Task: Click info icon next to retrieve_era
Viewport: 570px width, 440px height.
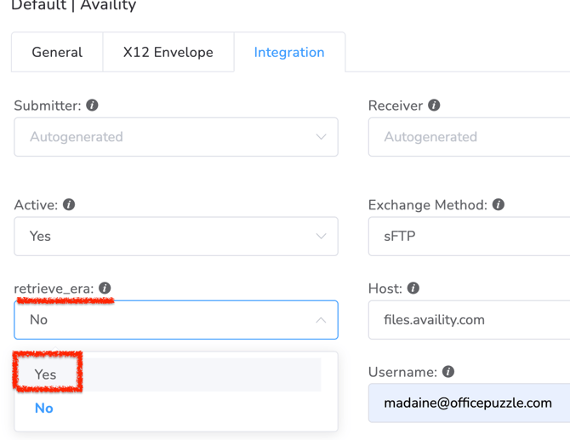Action: pyautogui.click(x=105, y=289)
